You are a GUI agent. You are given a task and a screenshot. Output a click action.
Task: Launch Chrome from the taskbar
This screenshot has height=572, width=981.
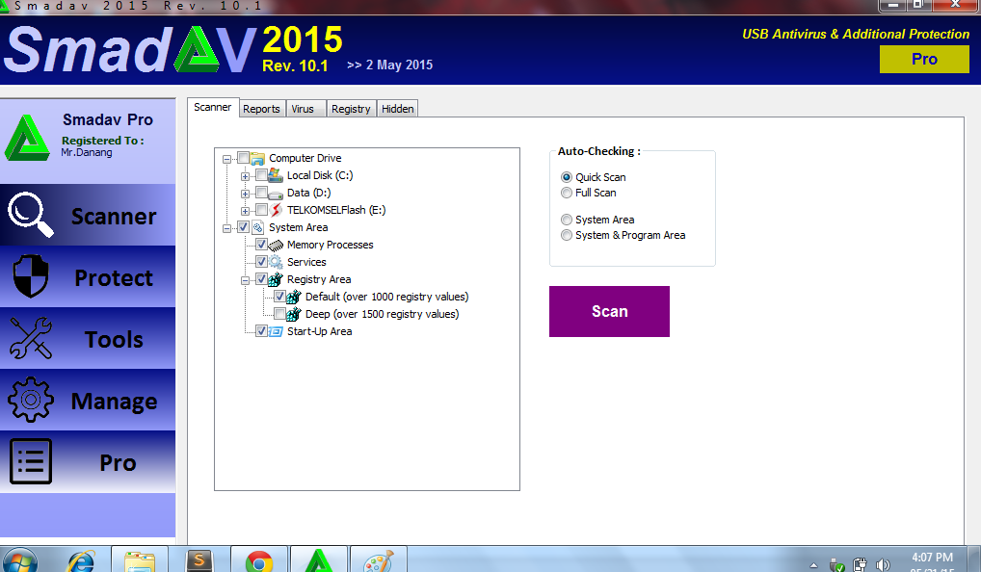[x=259, y=559]
